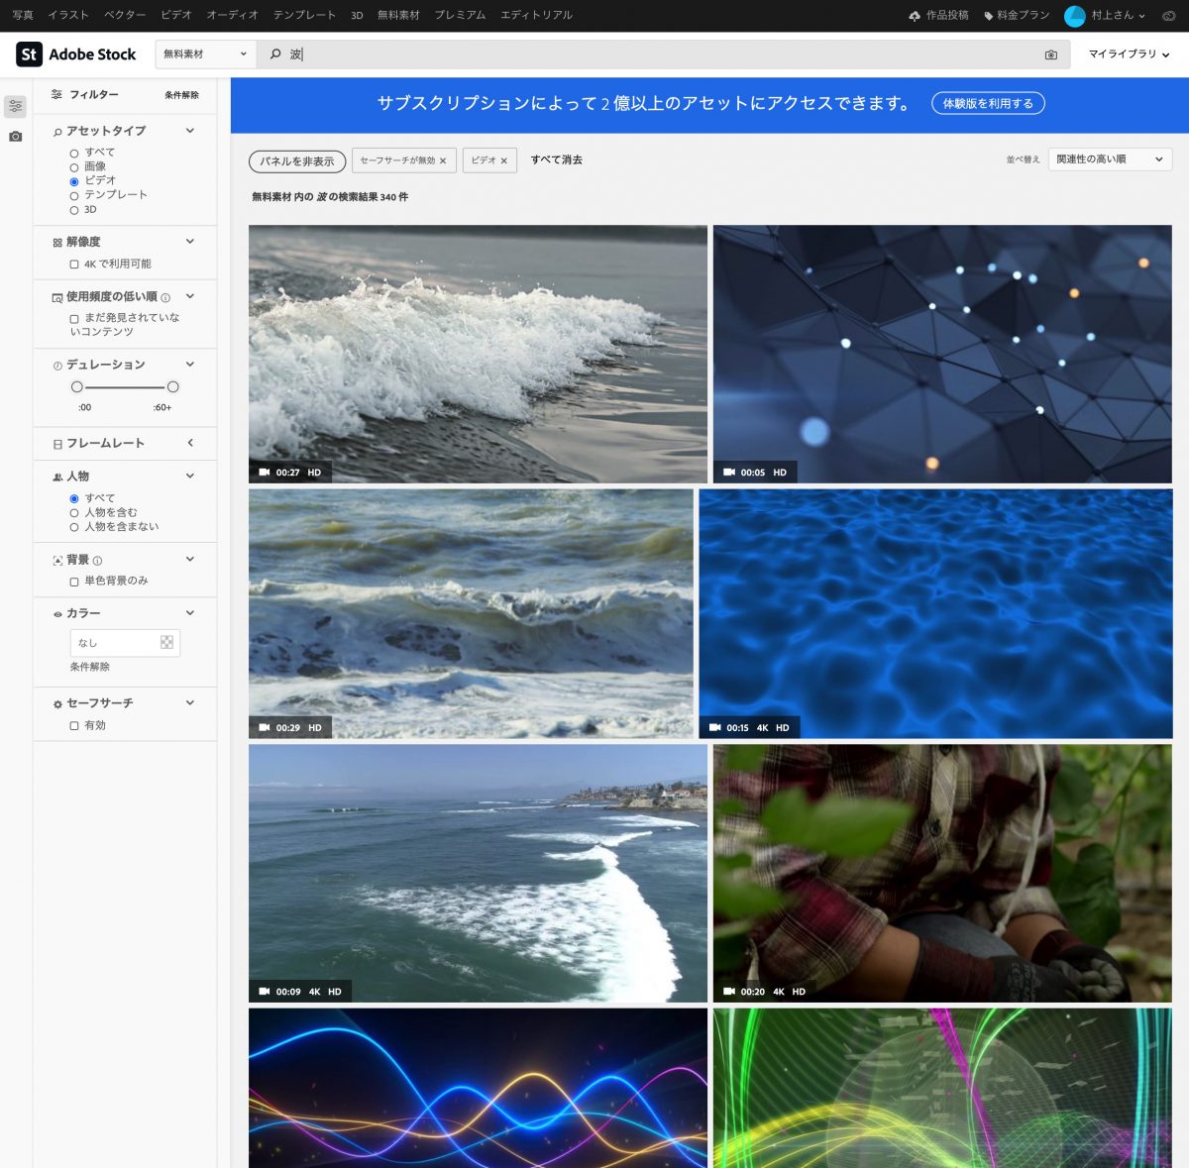Viewport: 1189px width, 1168px height.
Task: Check the 単色背景のみ checkbox
Action: coord(74,582)
